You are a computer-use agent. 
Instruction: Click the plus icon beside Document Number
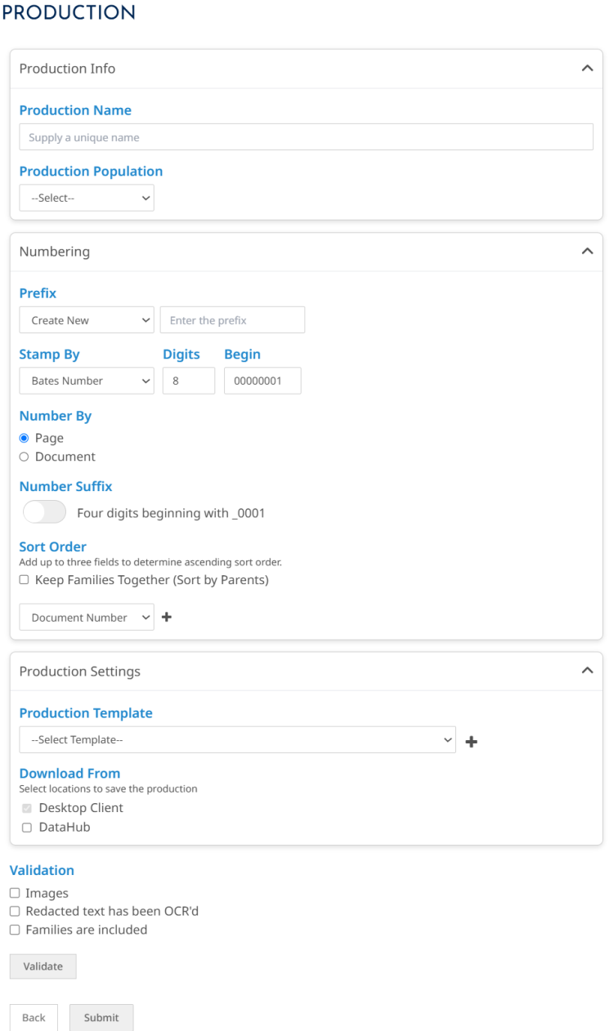(x=167, y=618)
